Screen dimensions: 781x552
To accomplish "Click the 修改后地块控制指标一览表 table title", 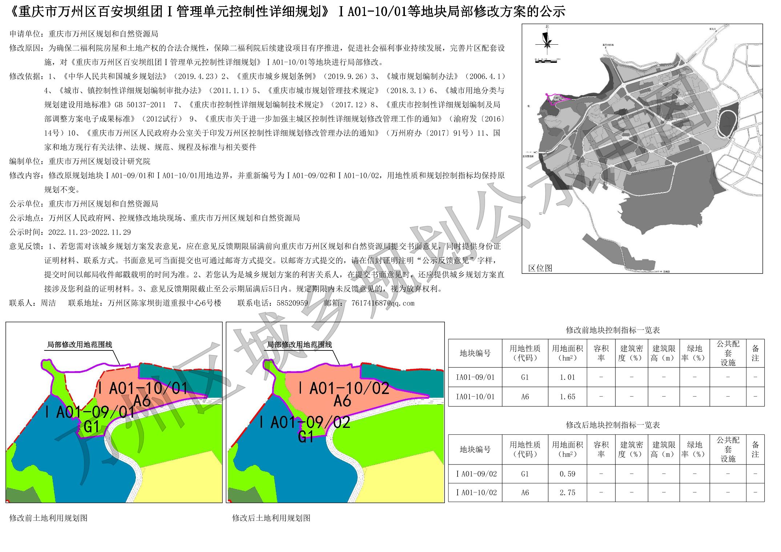I will [x=613, y=425].
